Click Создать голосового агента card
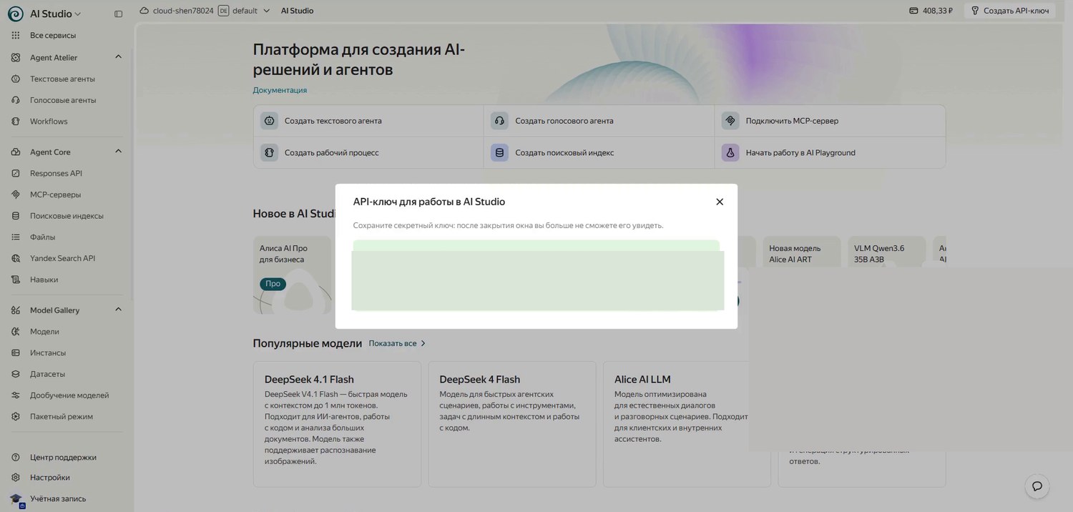 599,121
